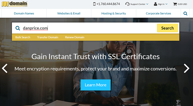Click the yellow Search button
The image size is (193, 106).
167,28
